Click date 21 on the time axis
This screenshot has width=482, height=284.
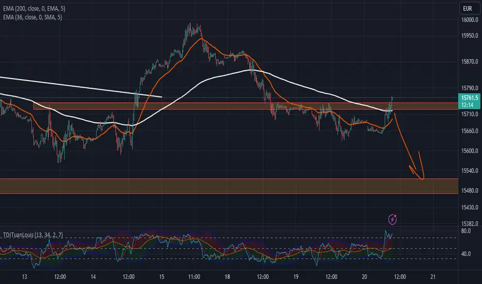(x=433, y=277)
